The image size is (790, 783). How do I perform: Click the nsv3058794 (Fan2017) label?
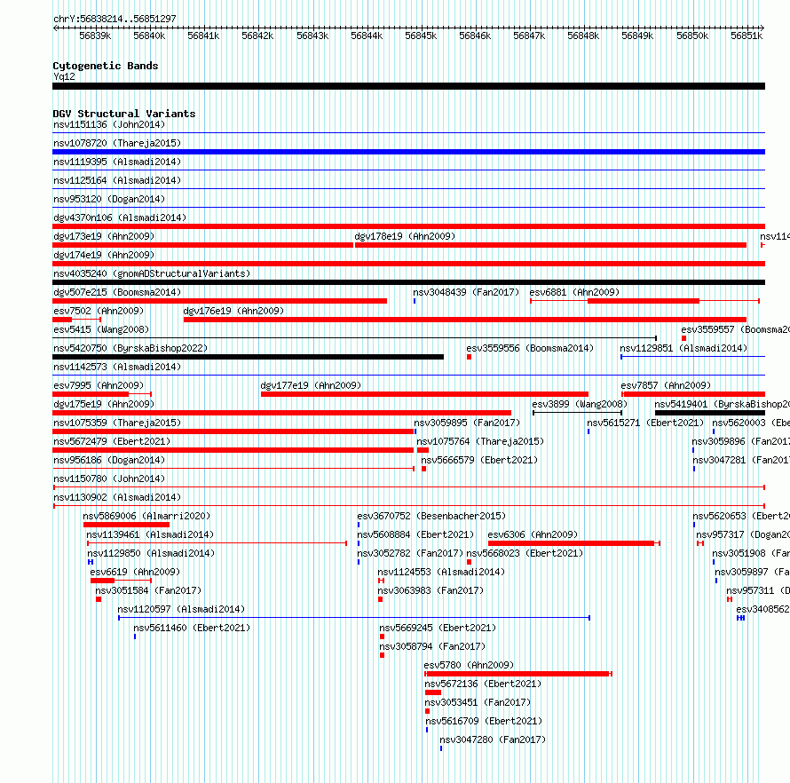[x=432, y=646]
